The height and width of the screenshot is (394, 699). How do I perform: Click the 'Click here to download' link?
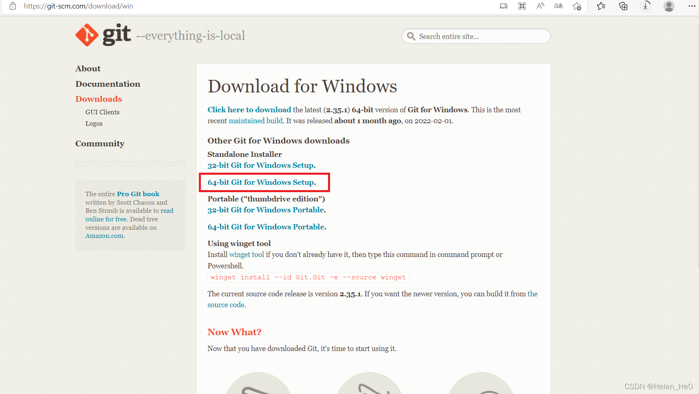(x=249, y=110)
